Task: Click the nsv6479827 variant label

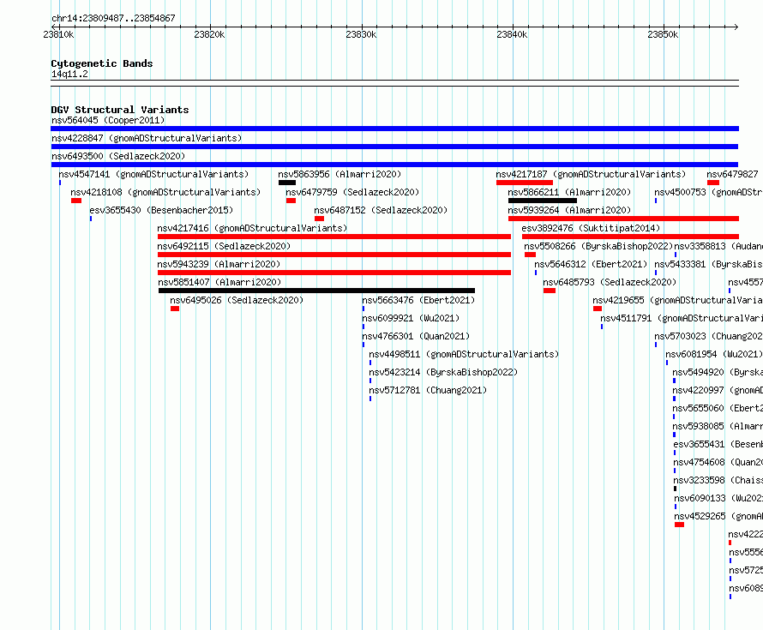Action: pyautogui.click(x=732, y=174)
